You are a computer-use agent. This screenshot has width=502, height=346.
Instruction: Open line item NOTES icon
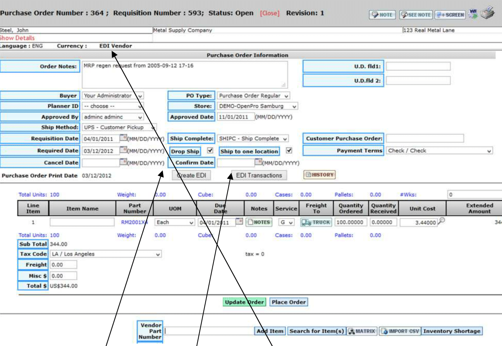pyautogui.click(x=259, y=222)
